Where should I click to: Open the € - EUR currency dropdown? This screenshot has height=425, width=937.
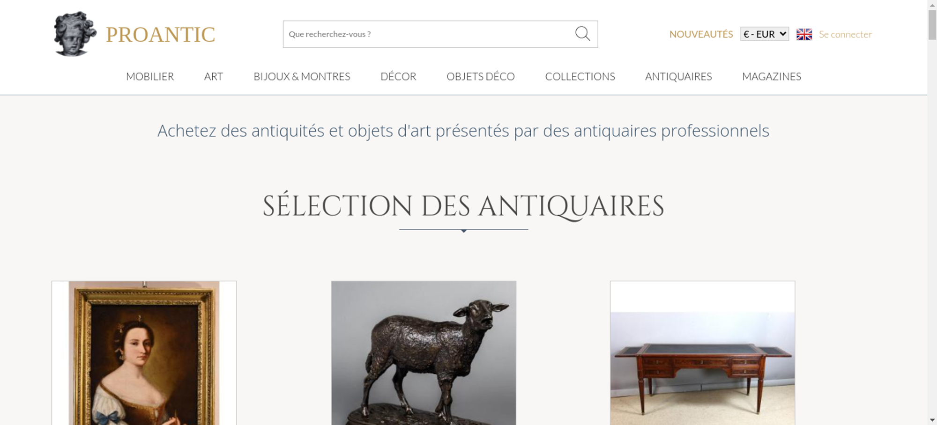765,34
